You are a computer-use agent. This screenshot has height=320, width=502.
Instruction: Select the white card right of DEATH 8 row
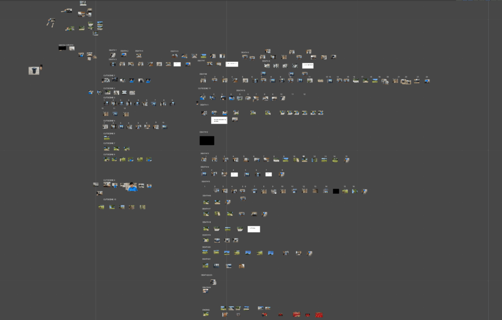point(308,66)
